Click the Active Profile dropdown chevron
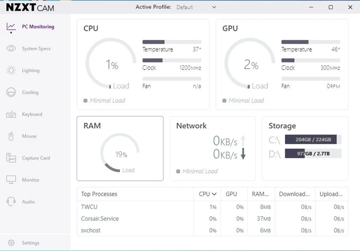 tap(214, 7)
